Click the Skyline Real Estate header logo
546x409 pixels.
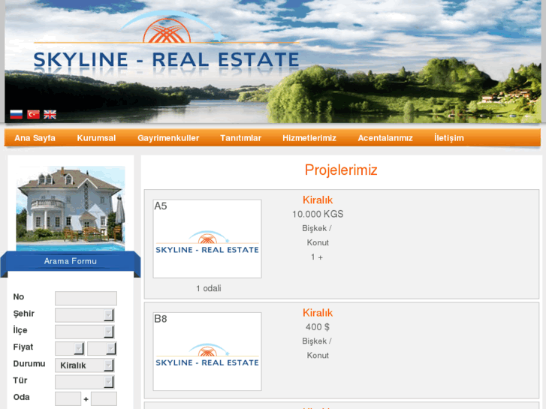click(x=167, y=44)
